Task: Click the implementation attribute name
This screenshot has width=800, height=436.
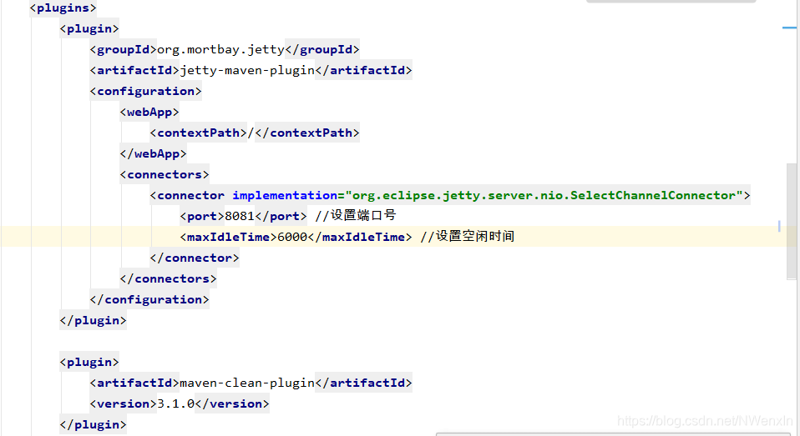Action: point(285,196)
